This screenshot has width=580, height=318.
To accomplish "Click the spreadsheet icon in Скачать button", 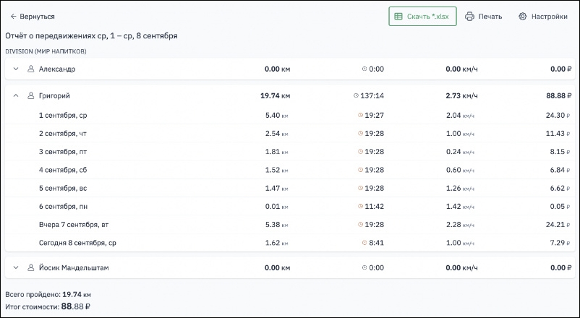I will [399, 17].
